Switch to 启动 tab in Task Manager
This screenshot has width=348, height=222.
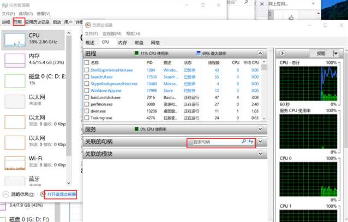(57, 22)
